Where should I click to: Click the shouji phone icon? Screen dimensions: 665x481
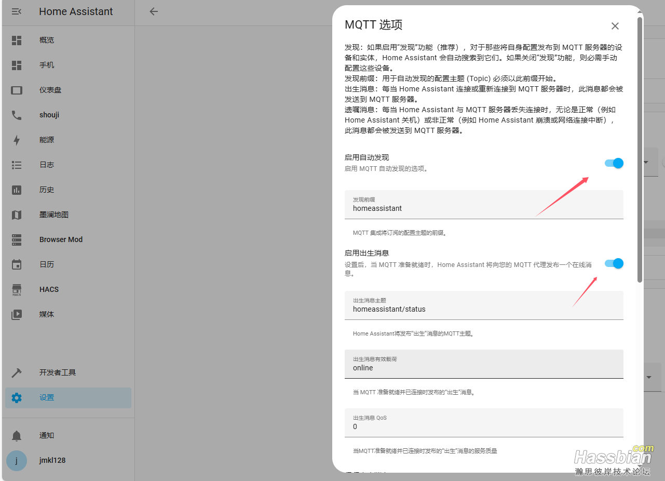point(17,115)
